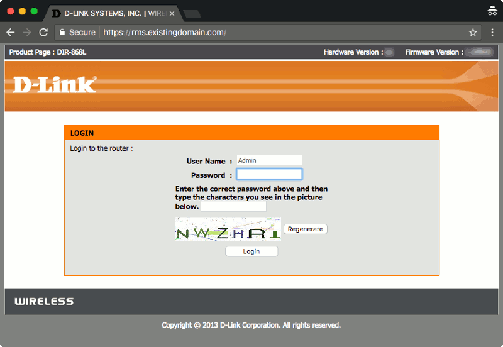Click the NWZHRI captcha image
The image size is (503, 347).
[x=228, y=229]
